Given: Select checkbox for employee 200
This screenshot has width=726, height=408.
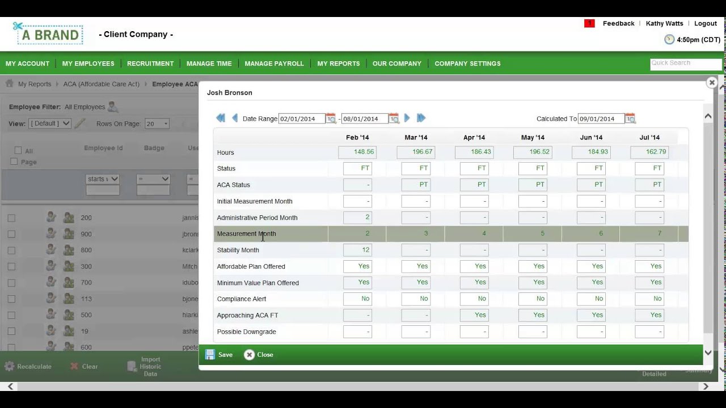Looking at the screenshot, I should [11, 218].
